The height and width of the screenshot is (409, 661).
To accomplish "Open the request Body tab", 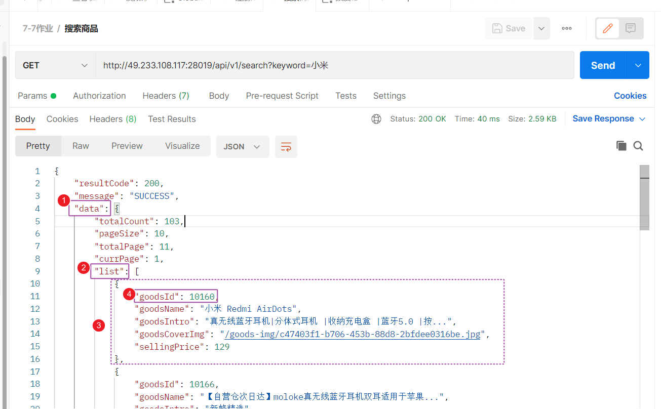I will pyautogui.click(x=219, y=96).
